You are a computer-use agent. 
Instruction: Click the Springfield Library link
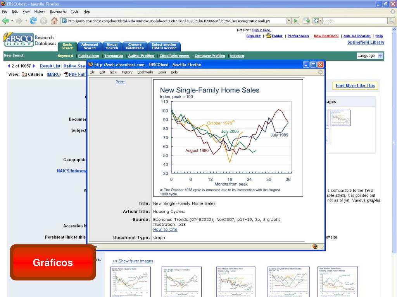click(x=366, y=42)
